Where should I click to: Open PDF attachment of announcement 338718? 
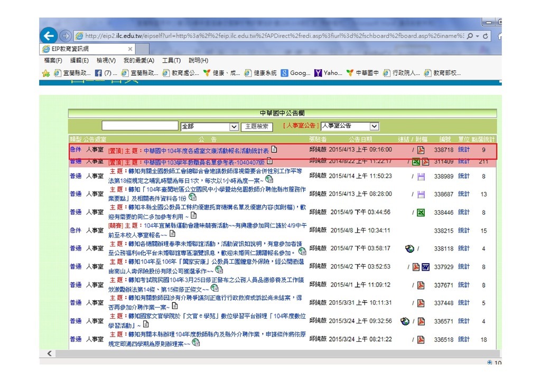point(421,150)
